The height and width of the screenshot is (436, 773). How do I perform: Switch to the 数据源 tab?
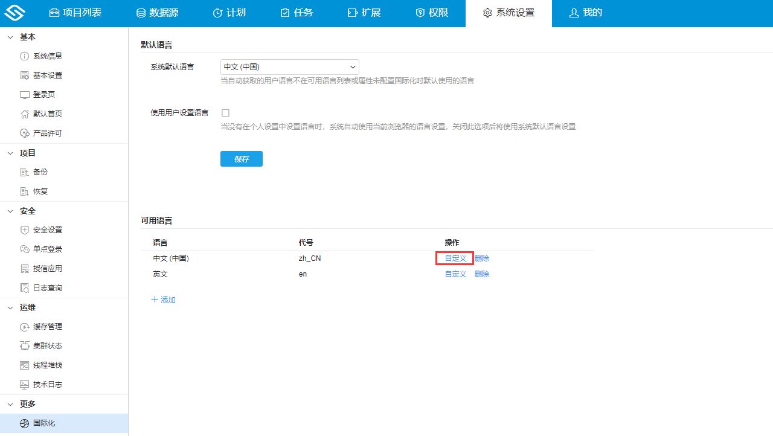point(157,13)
